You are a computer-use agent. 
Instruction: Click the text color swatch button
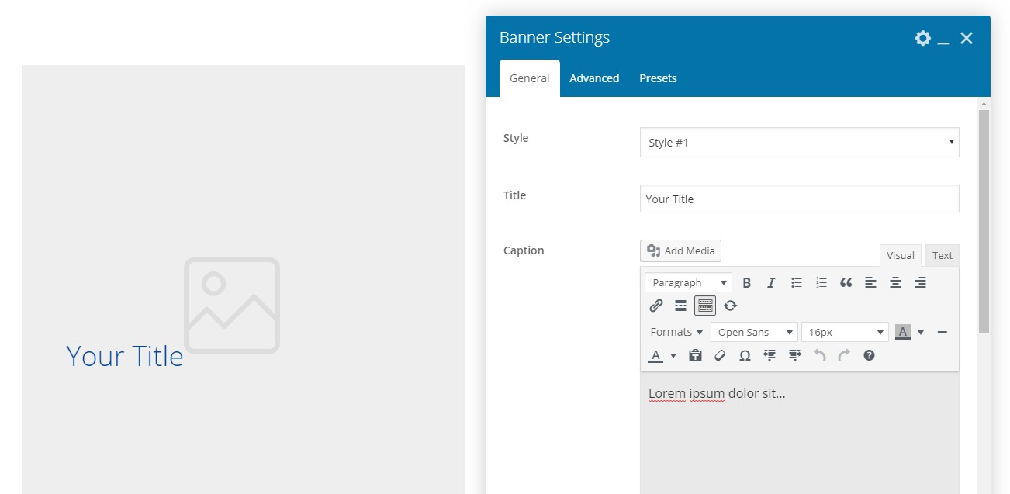(x=656, y=355)
